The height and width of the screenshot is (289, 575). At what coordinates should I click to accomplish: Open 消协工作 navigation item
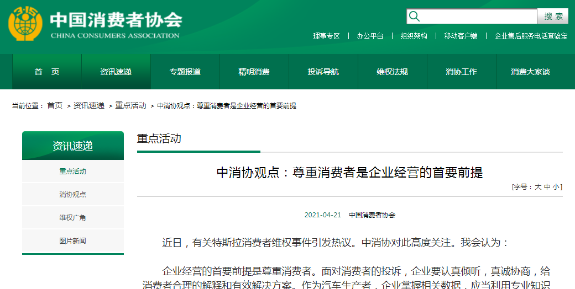click(461, 72)
